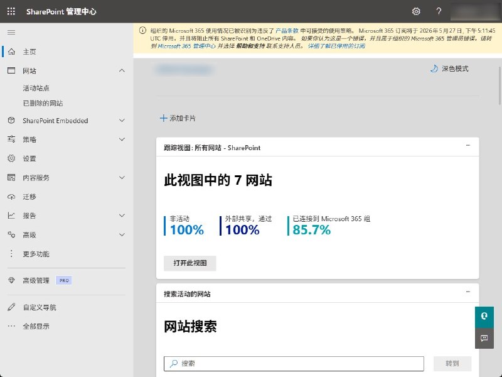Click the PRO badge next to 高级管理
Image resolution: width=502 pixels, height=377 pixels.
pyautogui.click(x=64, y=280)
